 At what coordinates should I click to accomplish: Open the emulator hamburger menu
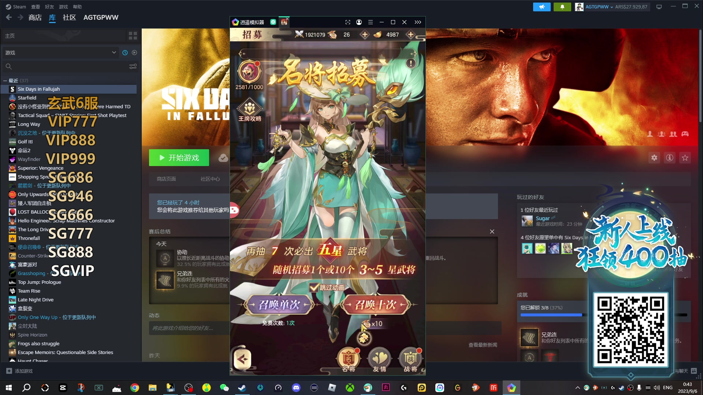click(x=370, y=22)
